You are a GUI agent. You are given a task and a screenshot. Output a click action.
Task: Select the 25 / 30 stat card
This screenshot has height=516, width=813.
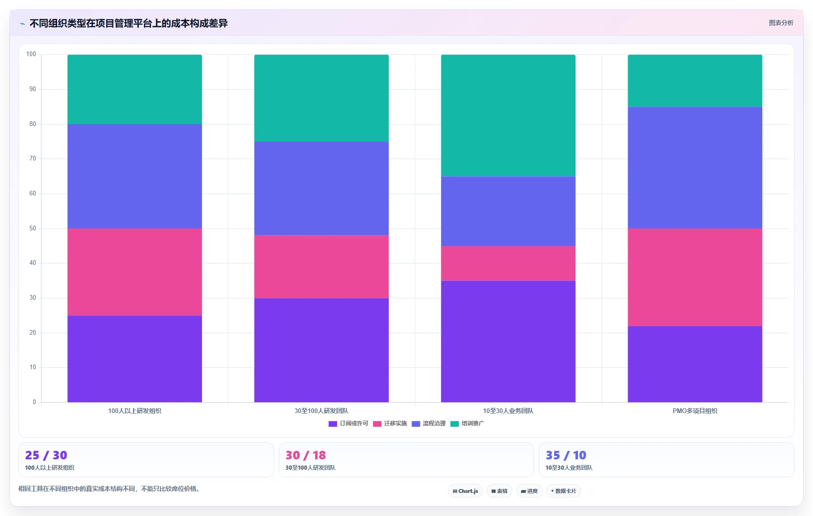click(x=146, y=460)
